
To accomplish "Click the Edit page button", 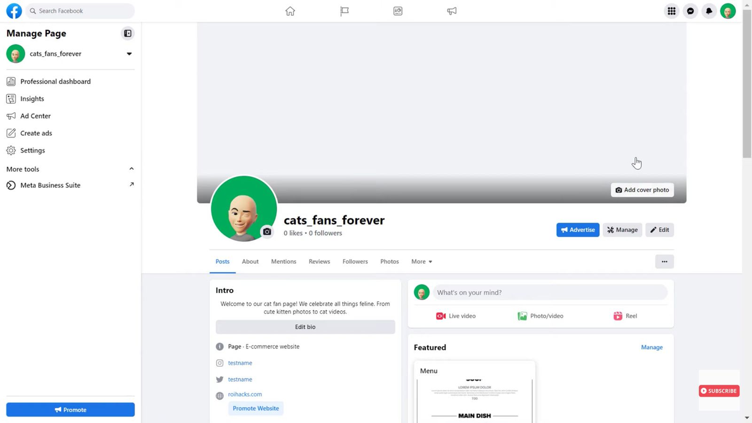I will pyautogui.click(x=660, y=230).
